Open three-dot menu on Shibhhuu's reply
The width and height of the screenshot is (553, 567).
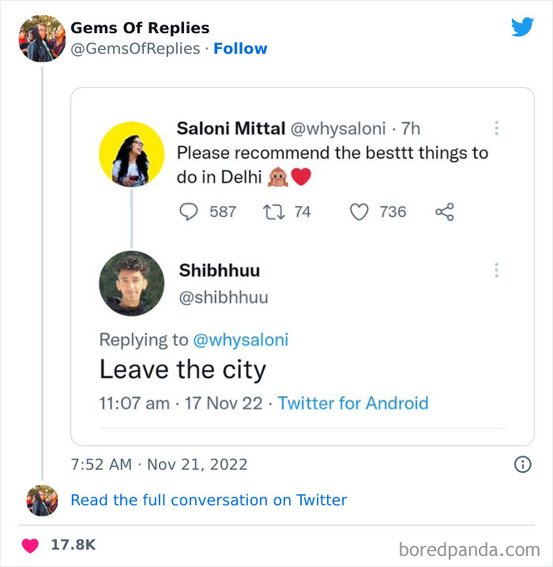pyautogui.click(x=496, y=270)
